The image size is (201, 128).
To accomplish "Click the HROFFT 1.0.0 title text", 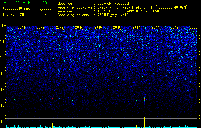I will [25, 3].
